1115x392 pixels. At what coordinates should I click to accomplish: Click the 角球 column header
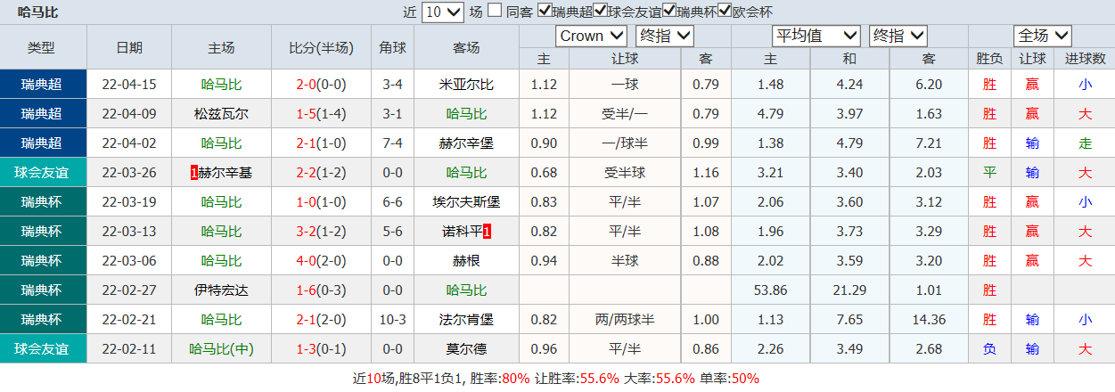[392, 48]
